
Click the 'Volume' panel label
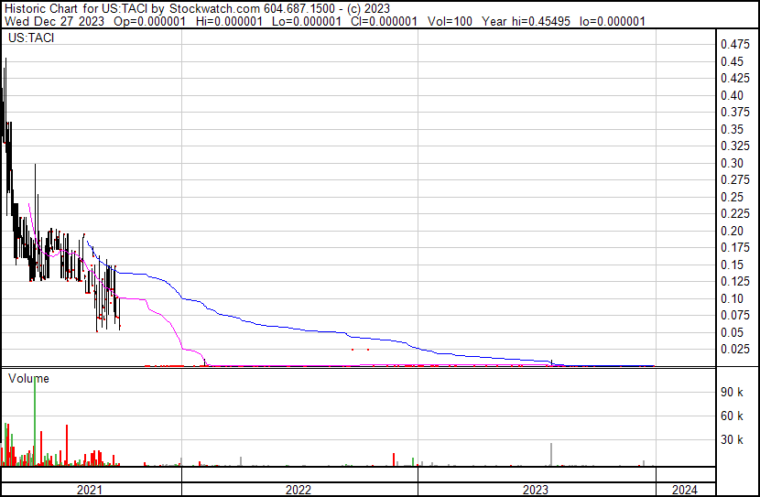point(28,378)
